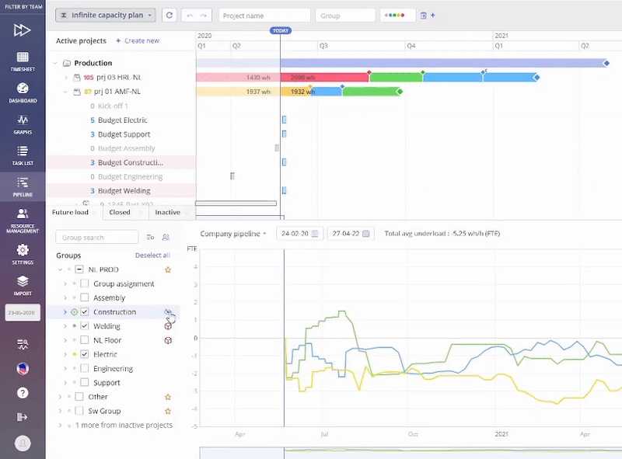Open the Company pipeline dropdown
The width and height of the screenshot is (622, 459).
233,234
